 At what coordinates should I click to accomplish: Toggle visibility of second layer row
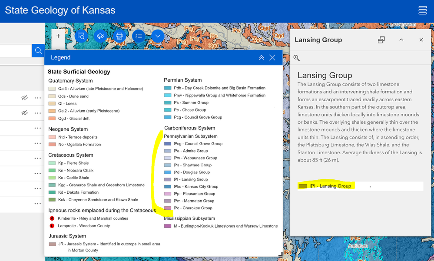(x=25, y=113)
